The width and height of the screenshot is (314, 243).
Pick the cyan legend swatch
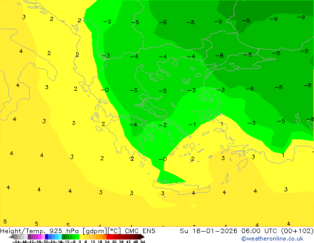click(60, 237)
